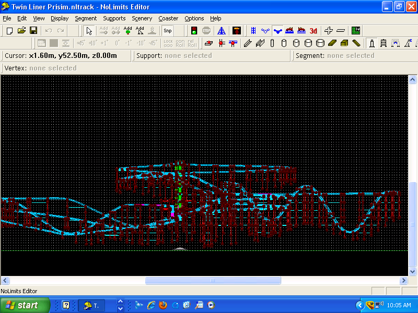The height and width of the screenshot is (313, 418).
Task: Create a new track file
Action: pyautogui.click(x=9, y=31)
